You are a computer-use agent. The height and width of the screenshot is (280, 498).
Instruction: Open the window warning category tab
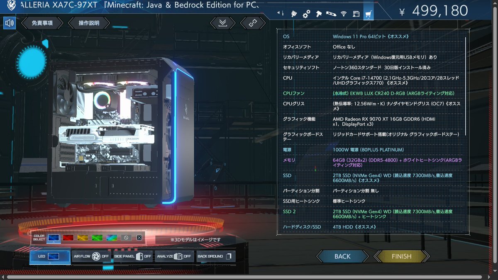356,14
